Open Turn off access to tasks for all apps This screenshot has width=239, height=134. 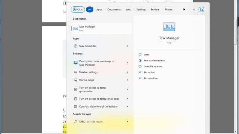[102, 99]
